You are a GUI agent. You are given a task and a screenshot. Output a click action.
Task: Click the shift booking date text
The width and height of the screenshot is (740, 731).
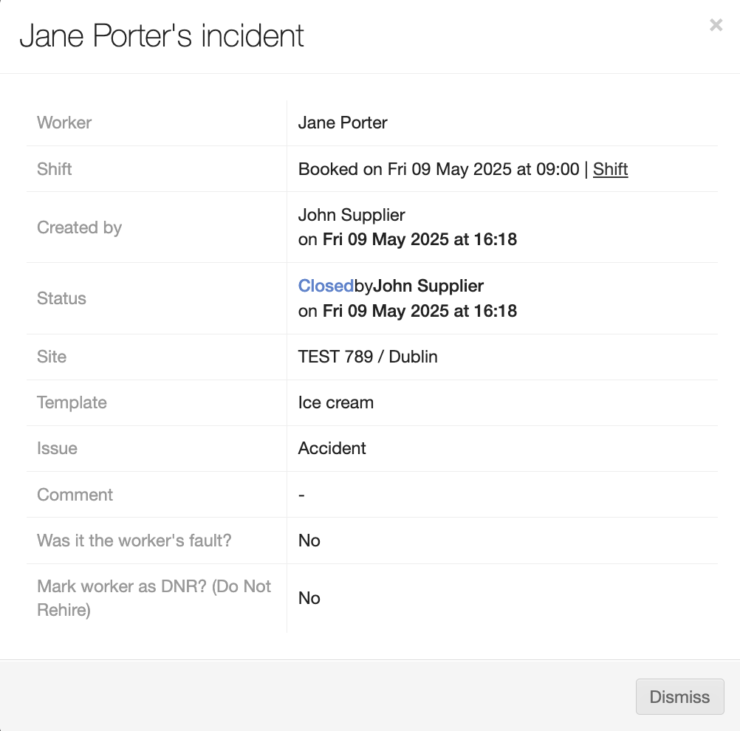439,169
